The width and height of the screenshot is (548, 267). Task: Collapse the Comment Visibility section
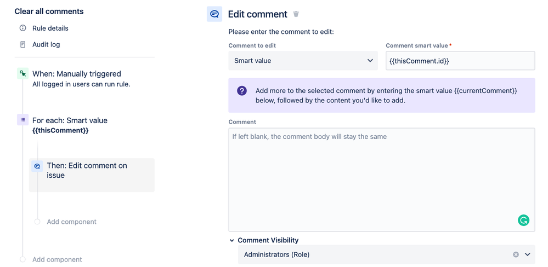coord(232,240)
